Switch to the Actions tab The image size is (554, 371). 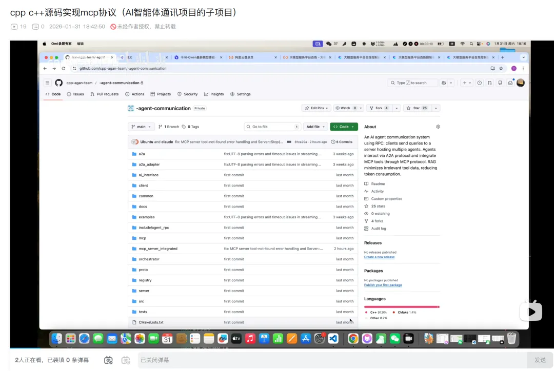(134, 94)
